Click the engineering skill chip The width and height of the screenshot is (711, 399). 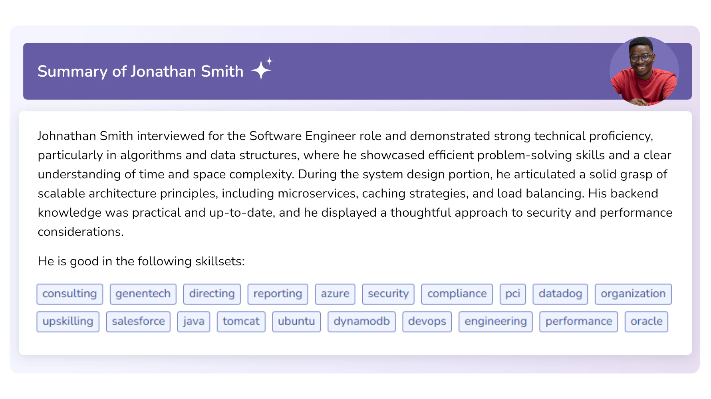click(495, 322)
